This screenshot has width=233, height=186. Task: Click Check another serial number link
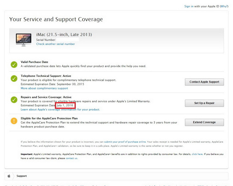(x=56, y=44)
